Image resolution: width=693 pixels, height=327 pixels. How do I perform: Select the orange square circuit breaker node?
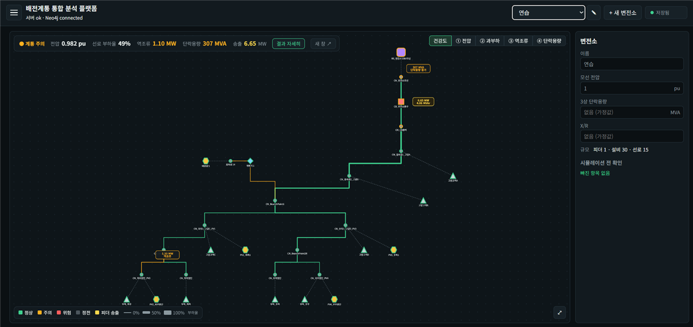point(401,102)
